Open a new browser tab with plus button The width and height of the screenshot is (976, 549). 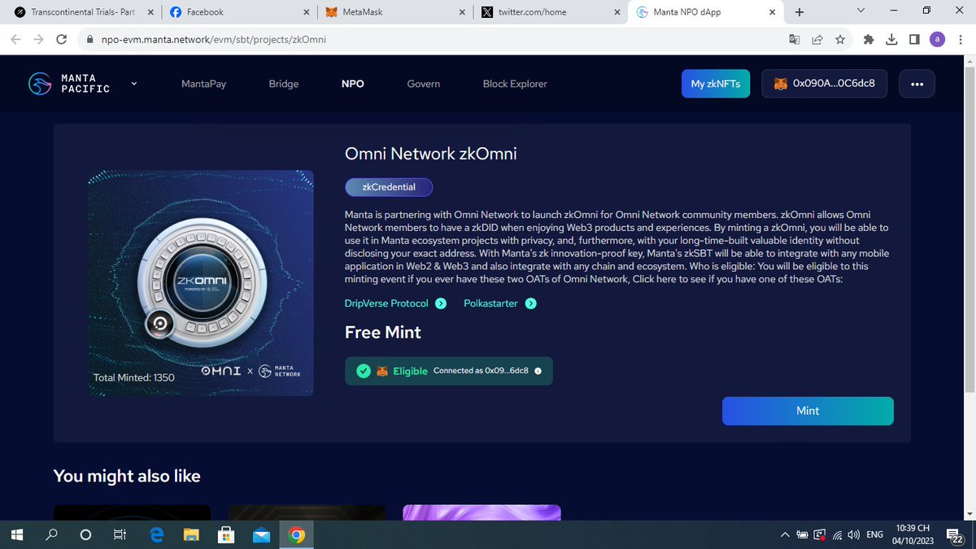(x=800, y=12)
